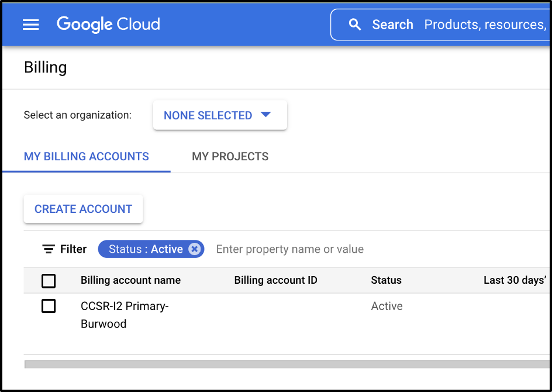Viewport: 552px width, 392px height.
Task: Remove the Status Active filter with X
Action: coord(195,249)
